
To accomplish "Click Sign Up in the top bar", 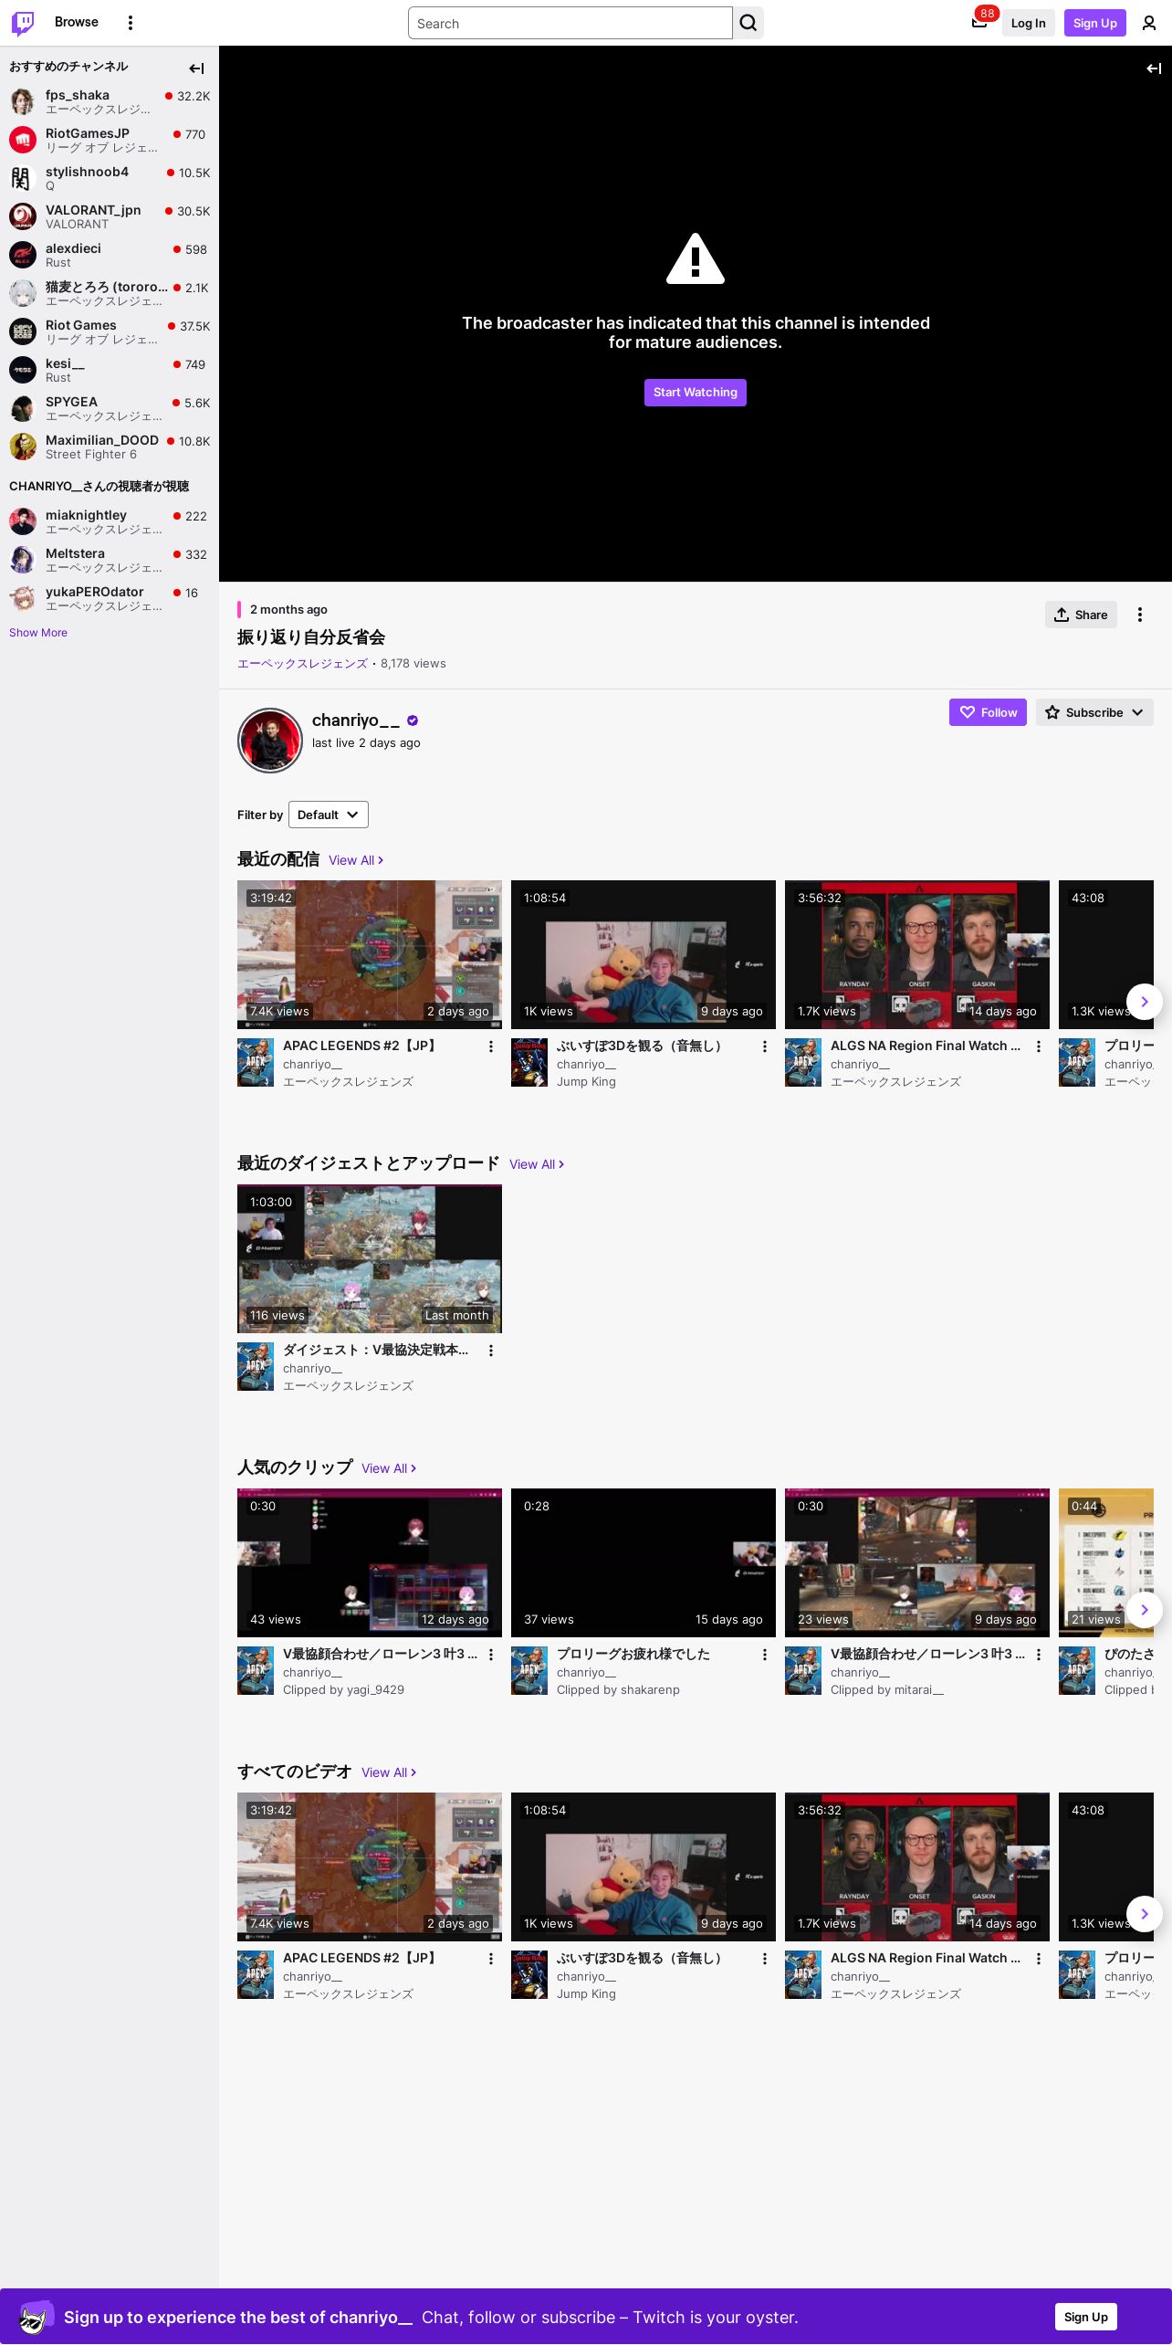I will tap(1095, 23).
